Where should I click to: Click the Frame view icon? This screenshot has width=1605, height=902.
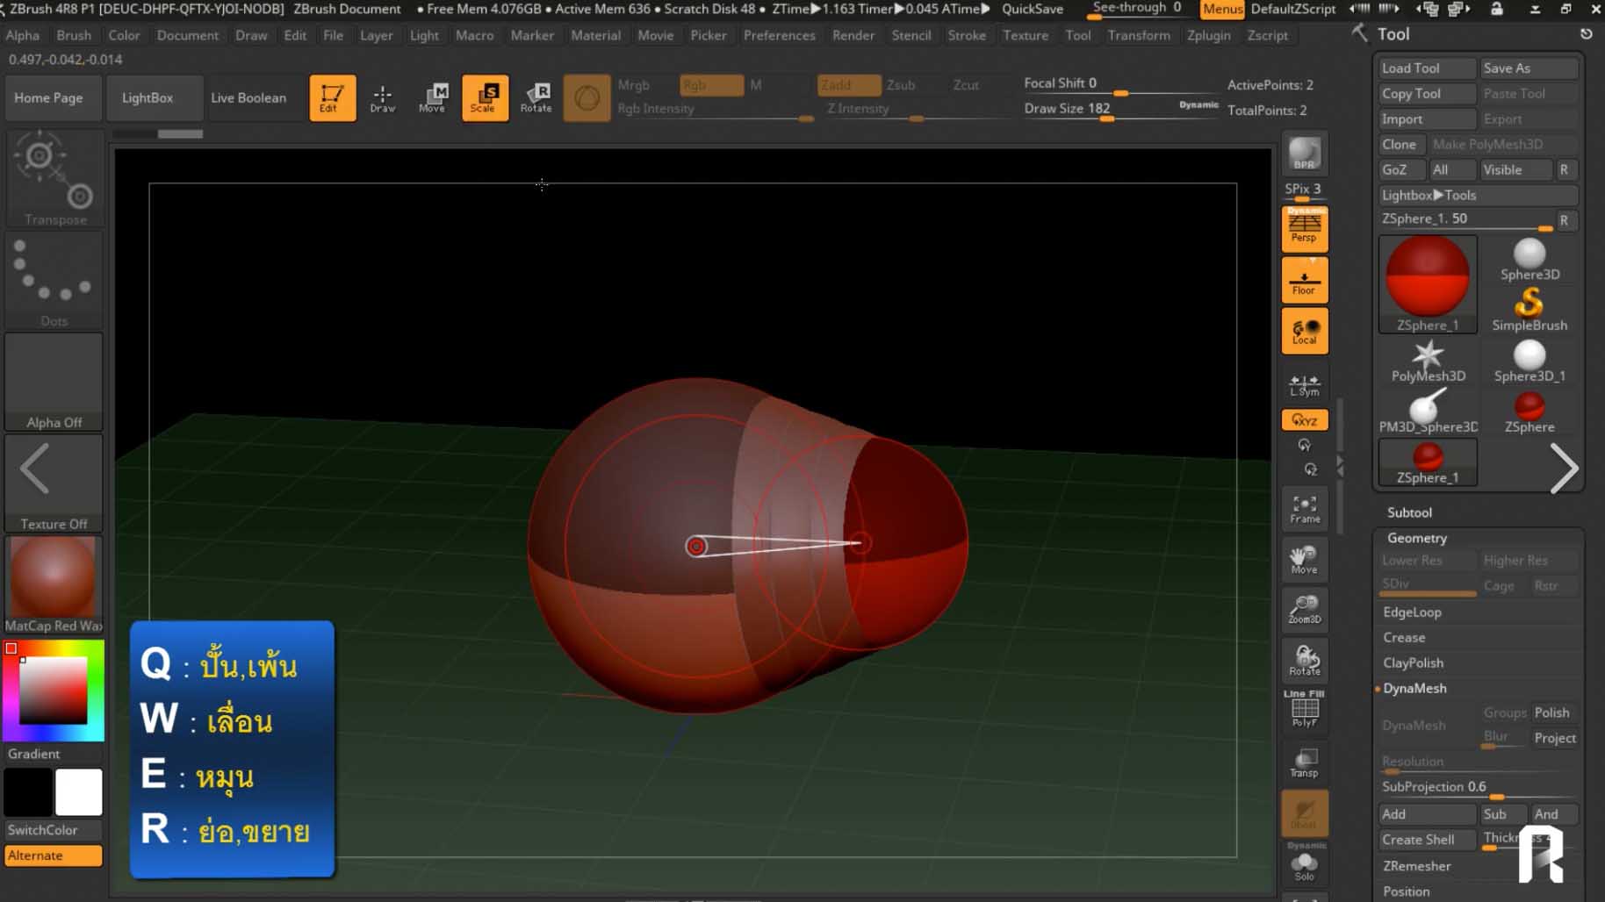coord(1304,508)
